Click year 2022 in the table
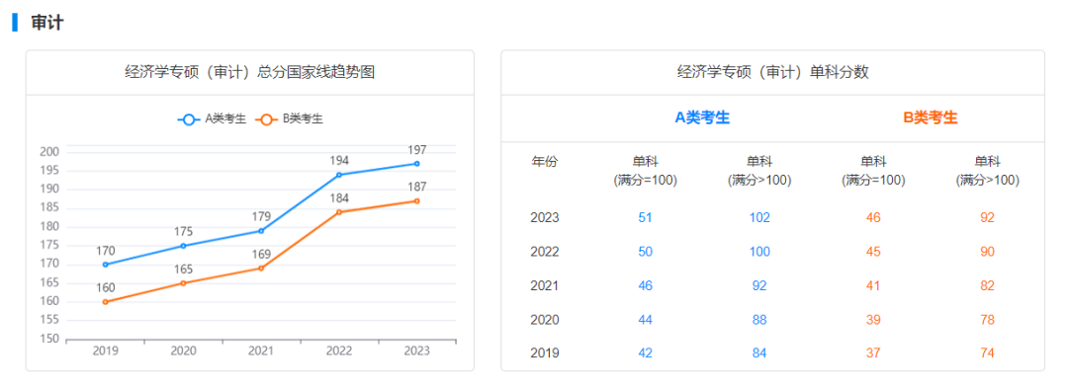This screenshot has width=1068, height=389. pos(544,252)
